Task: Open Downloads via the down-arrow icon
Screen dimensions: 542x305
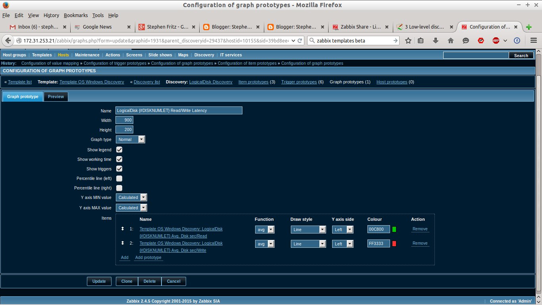Action: pyautogui.click(x=435, y=40)
